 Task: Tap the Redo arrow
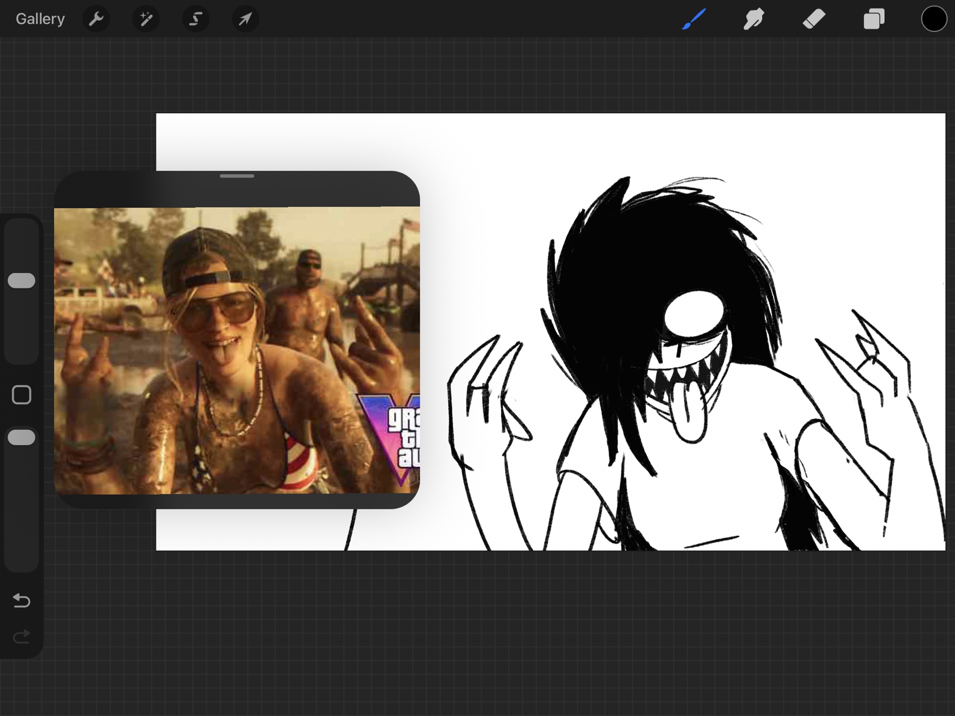21,636
